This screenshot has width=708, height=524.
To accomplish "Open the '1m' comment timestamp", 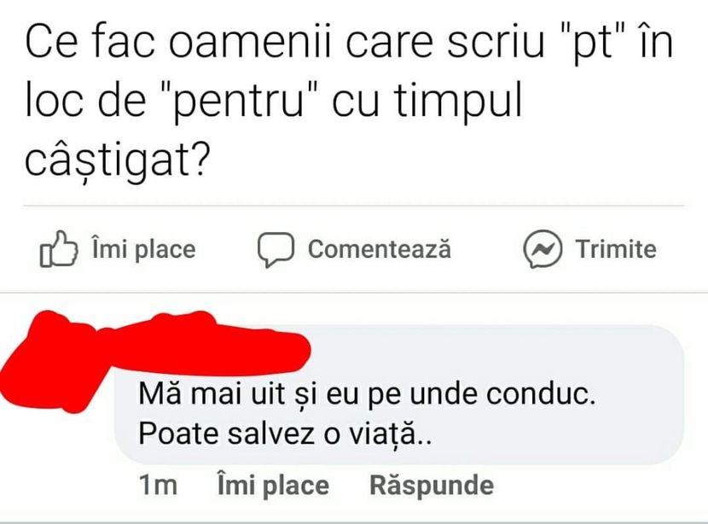I will click(158, 486).
